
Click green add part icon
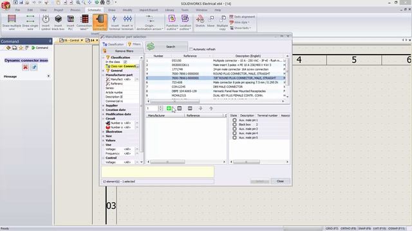[169, 108]
